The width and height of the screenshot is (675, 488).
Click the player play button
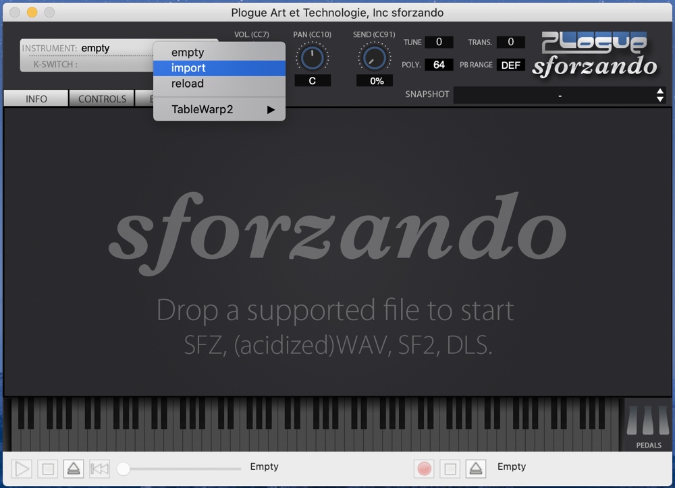pos(22,468)
